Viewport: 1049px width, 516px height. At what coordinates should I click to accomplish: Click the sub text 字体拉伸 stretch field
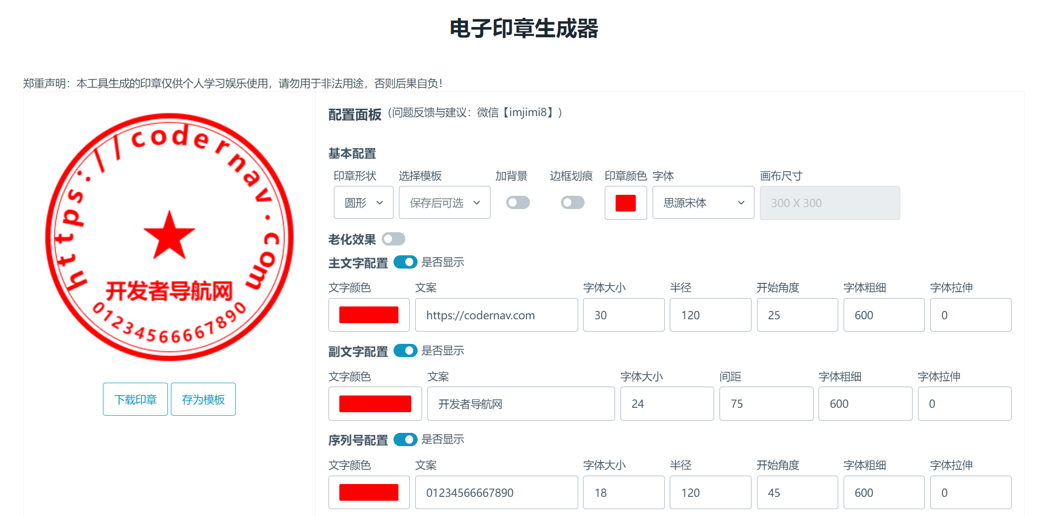[x=965, y=404]
